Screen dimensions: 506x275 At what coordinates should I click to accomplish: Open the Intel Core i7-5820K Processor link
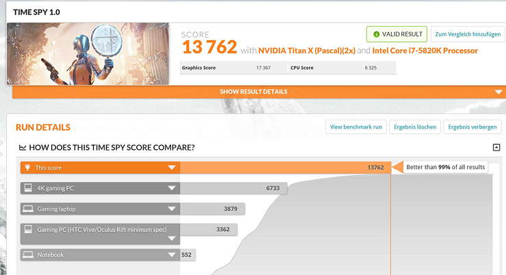pos(425,51)
